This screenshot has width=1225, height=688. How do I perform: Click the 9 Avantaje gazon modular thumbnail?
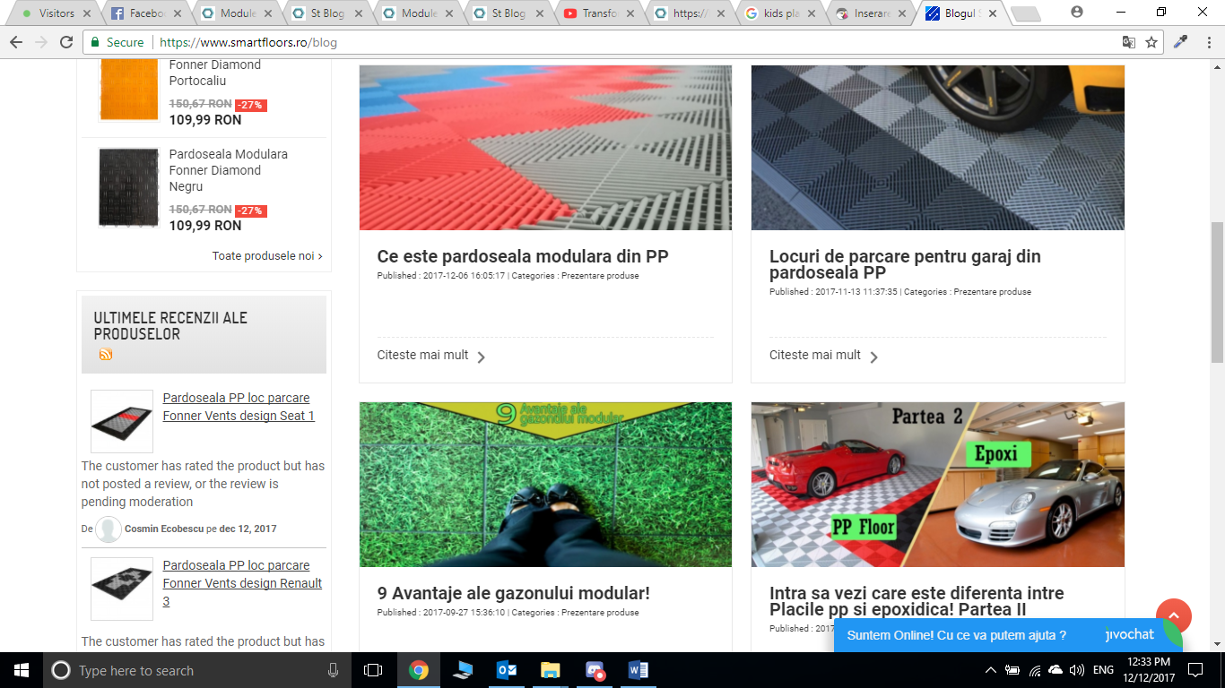coord(545,485)
